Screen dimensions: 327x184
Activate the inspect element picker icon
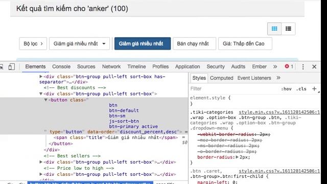pos(2,67)
